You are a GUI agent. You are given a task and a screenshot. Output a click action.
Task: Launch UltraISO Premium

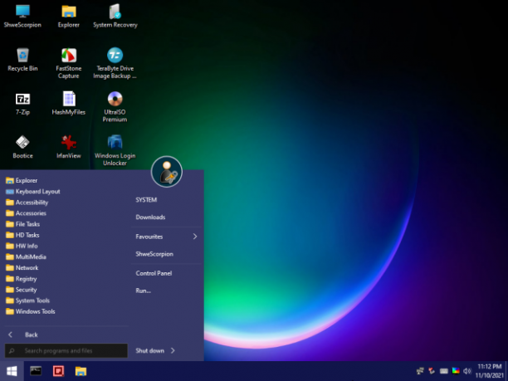[115, 107]
